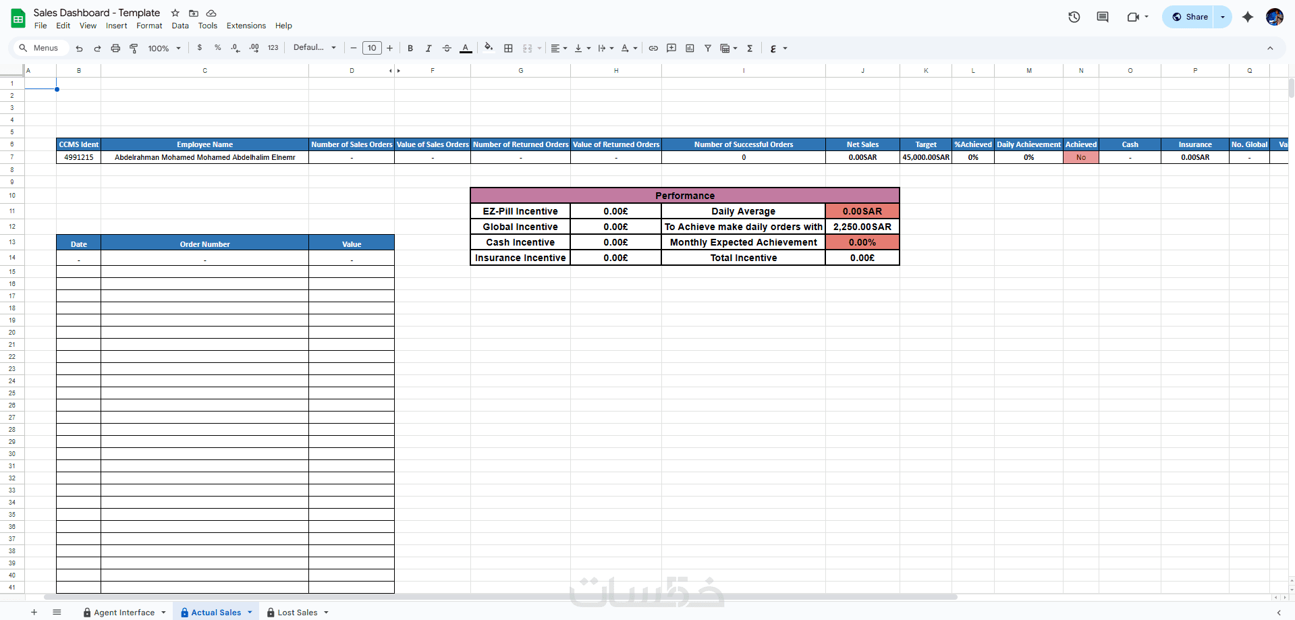Increase font size
The width and height of the screenshot is (1295, 620).
[389, 48]
